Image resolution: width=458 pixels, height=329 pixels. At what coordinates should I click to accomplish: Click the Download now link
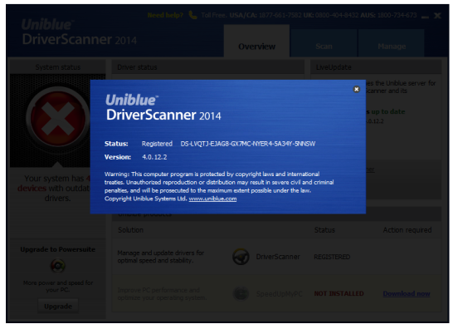tap(407, 293)
